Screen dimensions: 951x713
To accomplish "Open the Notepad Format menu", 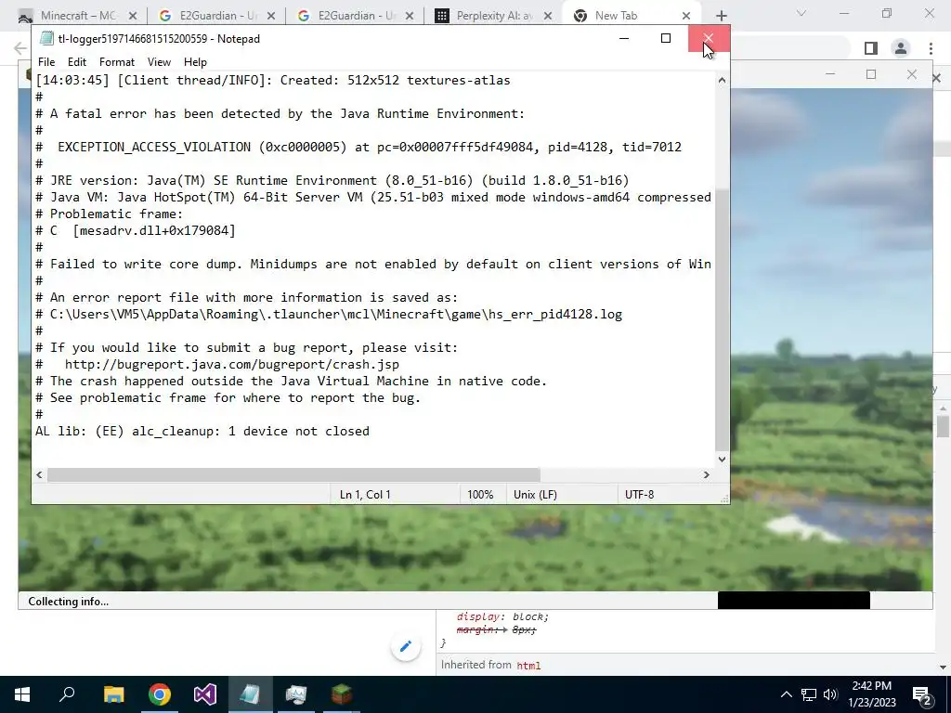I will tap(116, 62).
